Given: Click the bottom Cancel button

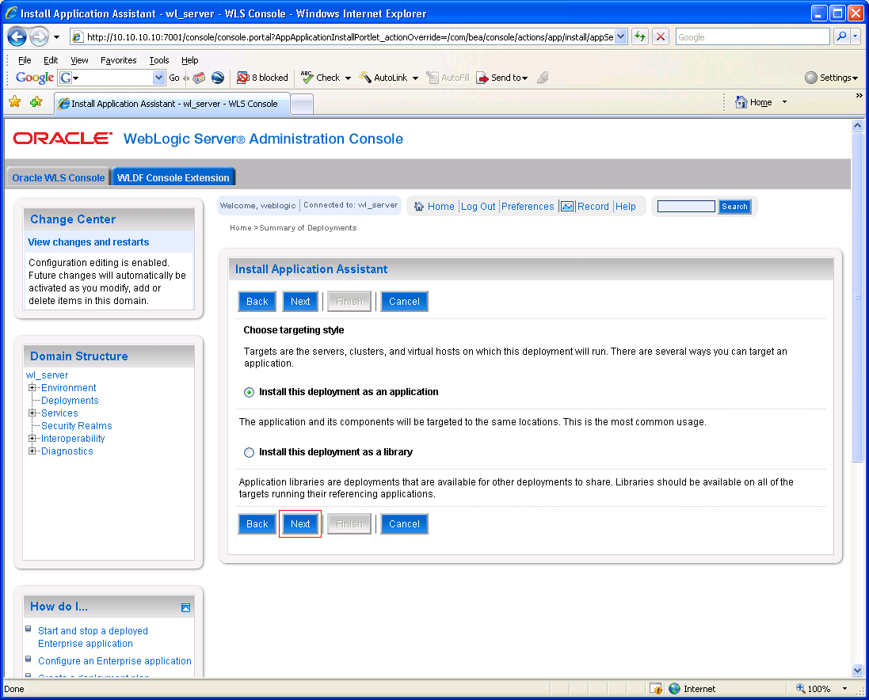Looking at the screenshot, I should coord(404,524).
